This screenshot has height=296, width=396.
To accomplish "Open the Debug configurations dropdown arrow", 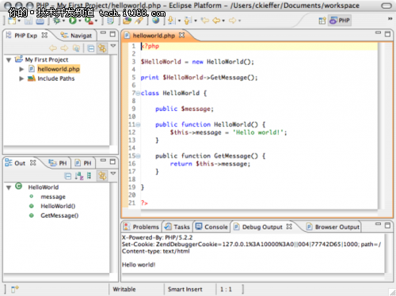I will point(63,21).
